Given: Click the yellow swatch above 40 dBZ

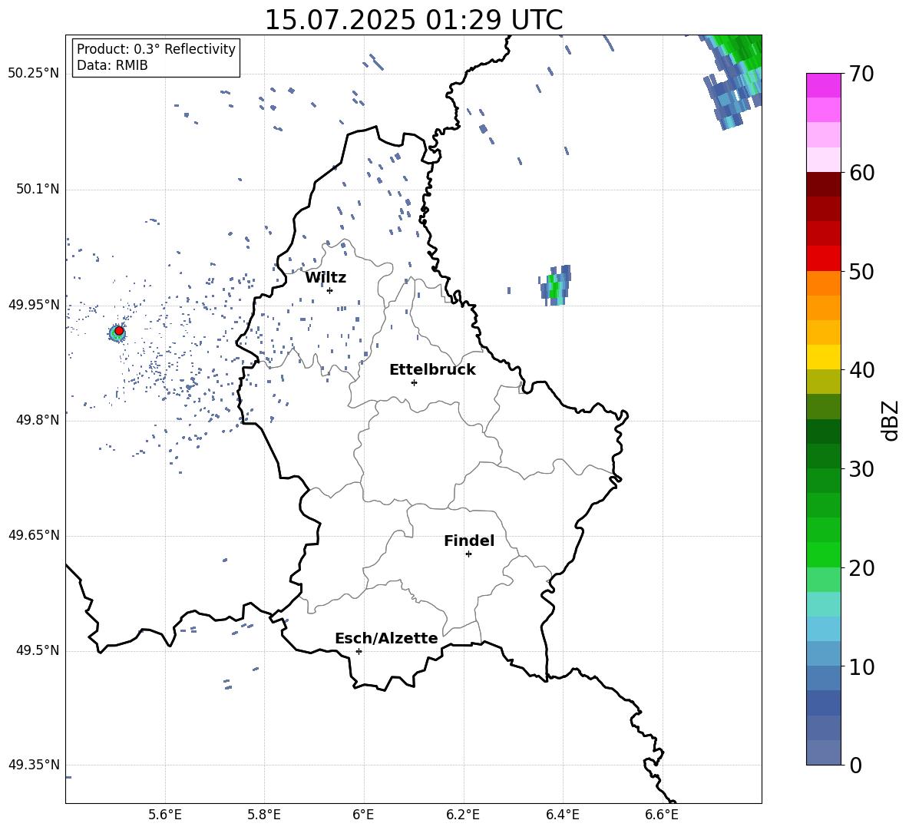Looking at the screenshot, I should pyautogui.click(x=824, y=357).
